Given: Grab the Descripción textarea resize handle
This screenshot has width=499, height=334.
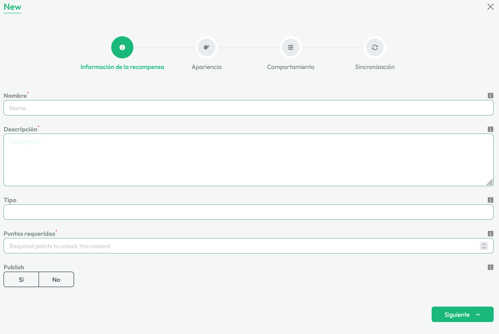Looking at the screenshot, I should (x=490, y=182).
